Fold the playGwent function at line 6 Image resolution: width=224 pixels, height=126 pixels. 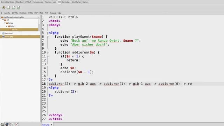[48, 37]
